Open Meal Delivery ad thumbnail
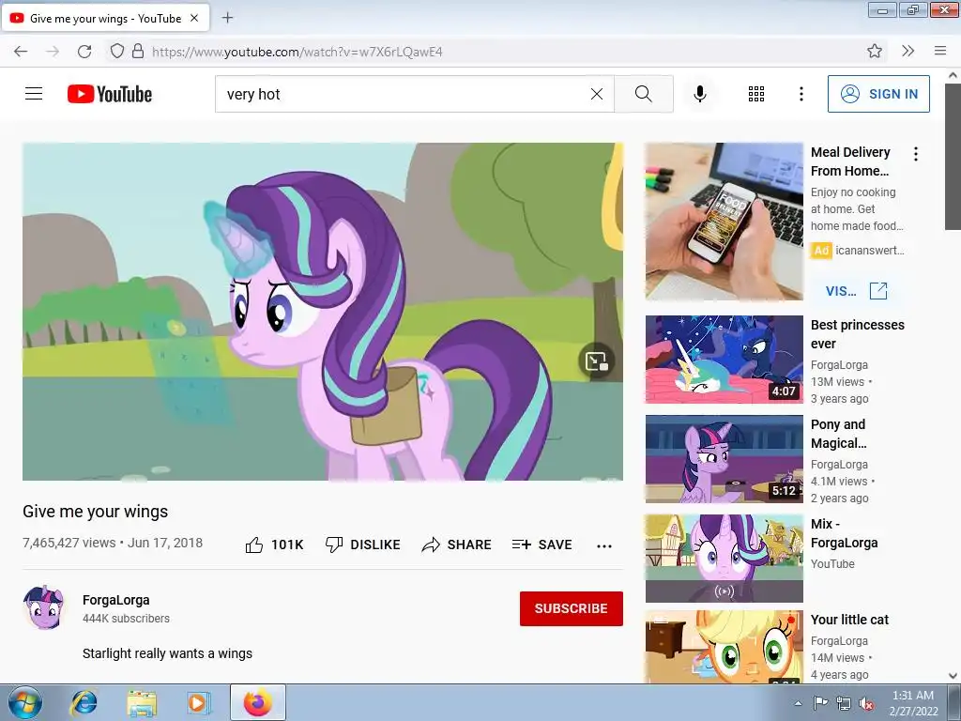The image size is (961, 721). point(724,222)
